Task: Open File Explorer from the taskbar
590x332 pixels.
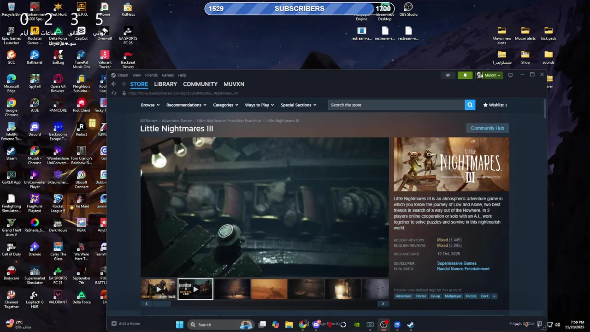Action: (289, 325)
